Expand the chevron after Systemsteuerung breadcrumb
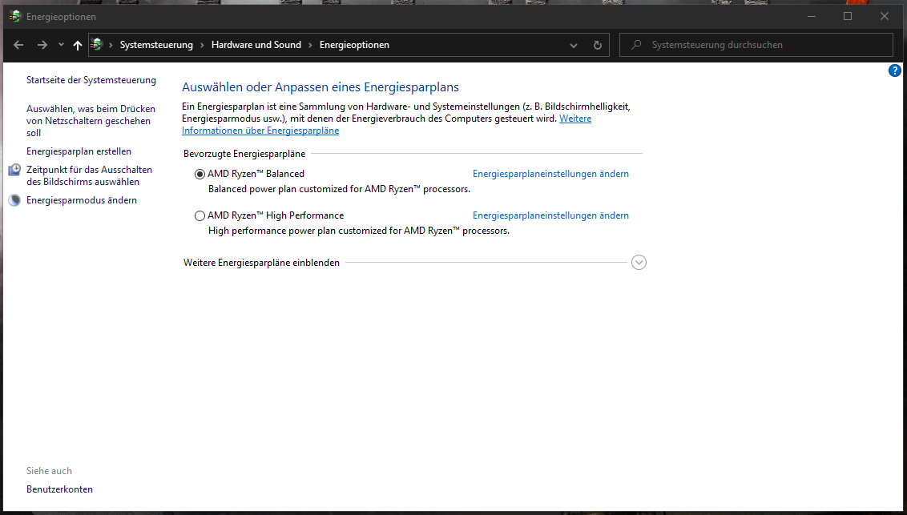Viewport: 907px width, 515px height. pos(203,45)
